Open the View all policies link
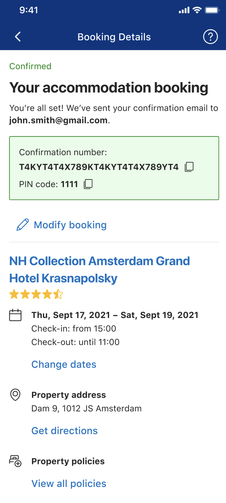 (69, 484)
